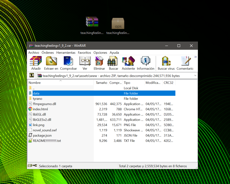Click the Comprobar toolbar icon
230x184 pixels.
click(x=68, y=63)
